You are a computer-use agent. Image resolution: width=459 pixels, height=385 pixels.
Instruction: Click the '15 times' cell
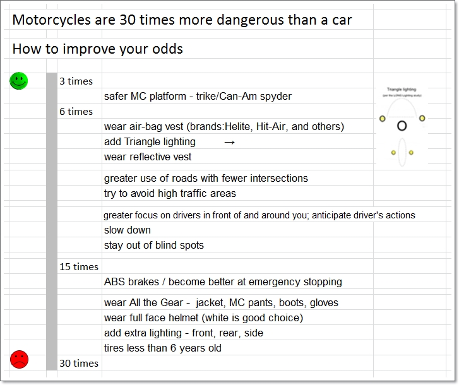coord(78,267)
